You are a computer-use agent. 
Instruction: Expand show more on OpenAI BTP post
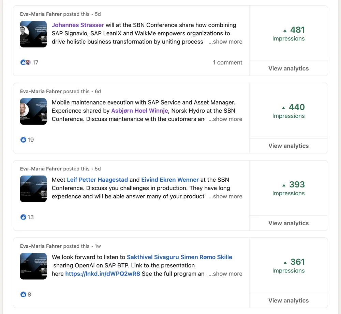(225, 274)
